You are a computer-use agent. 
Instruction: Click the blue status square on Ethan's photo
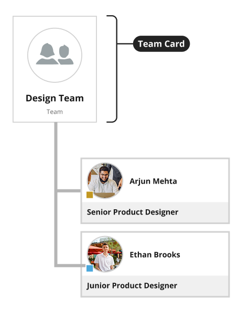(x=90, y=268)
